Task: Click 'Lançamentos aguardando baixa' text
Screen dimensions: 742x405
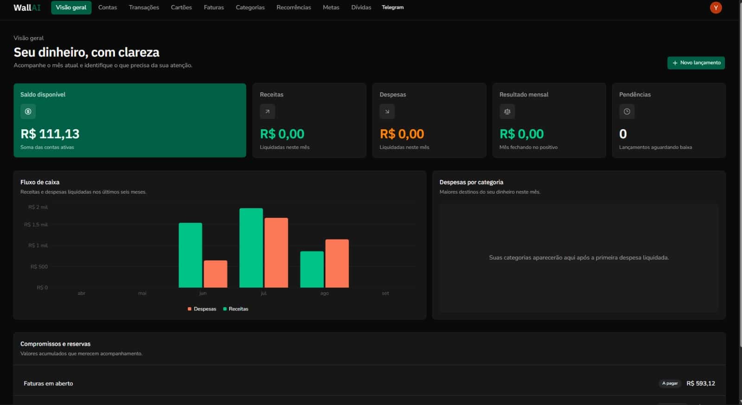Action: click(x=655, y=147)
